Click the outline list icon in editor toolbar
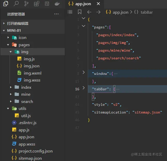 point(70,12)
